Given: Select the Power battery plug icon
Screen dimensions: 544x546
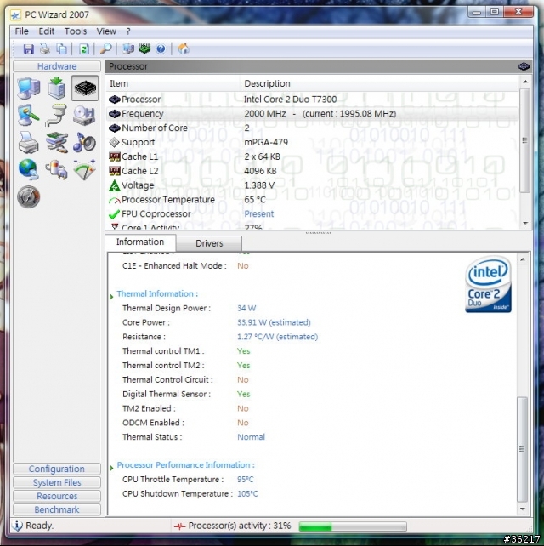Looking at the screenshot, I should click(56, 169).
